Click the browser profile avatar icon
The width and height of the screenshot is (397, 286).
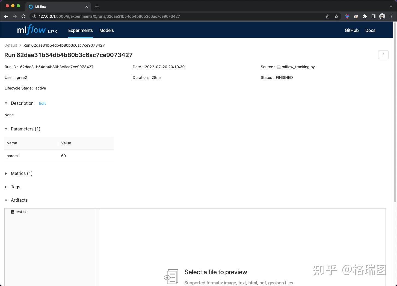click(382, 16)
